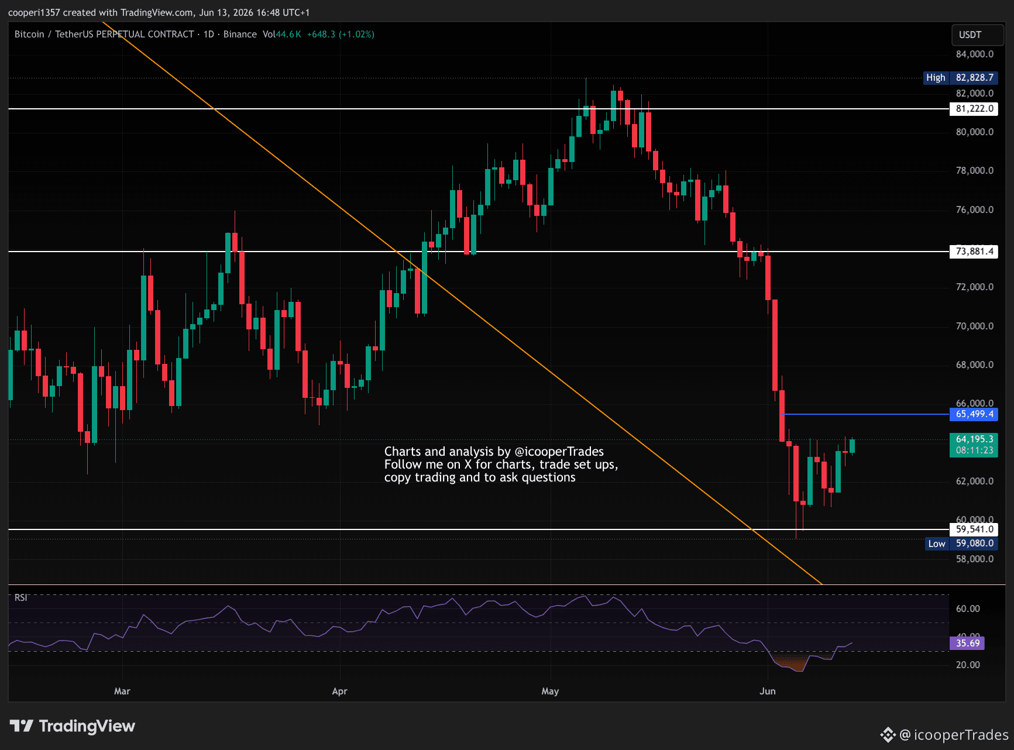Click the 76,000.0 price axis tick

[975, 210]
